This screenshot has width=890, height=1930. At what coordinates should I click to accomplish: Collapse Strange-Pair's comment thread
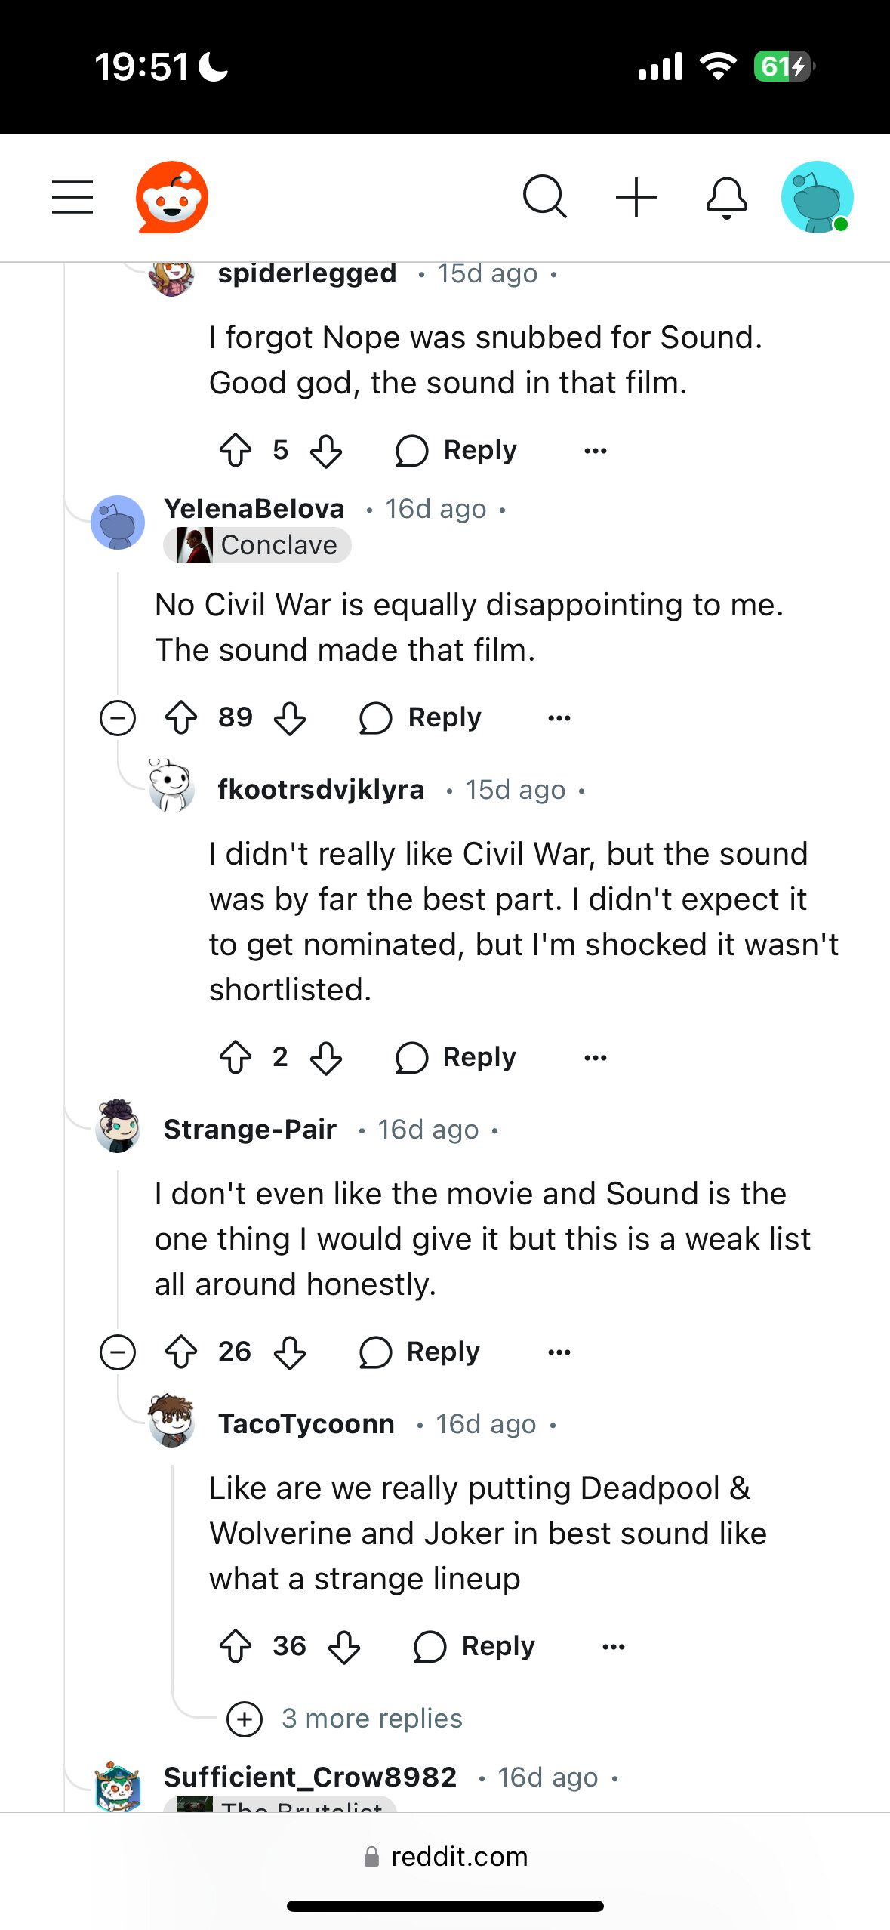click(118, 1352)
